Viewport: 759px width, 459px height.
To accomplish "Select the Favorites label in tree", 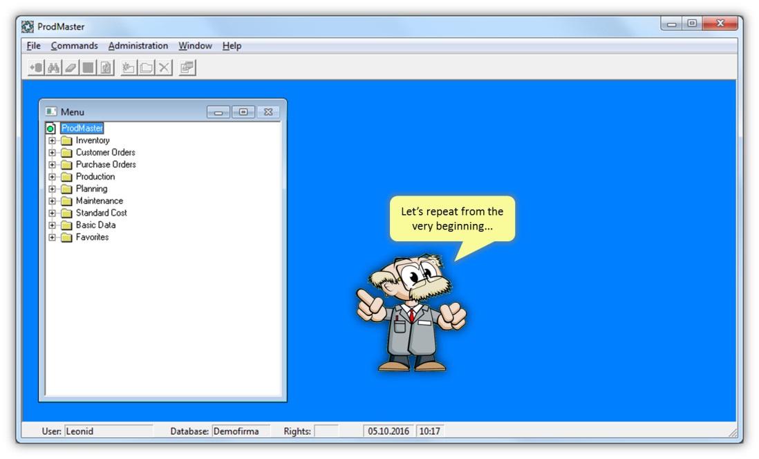I will point(92,237).
